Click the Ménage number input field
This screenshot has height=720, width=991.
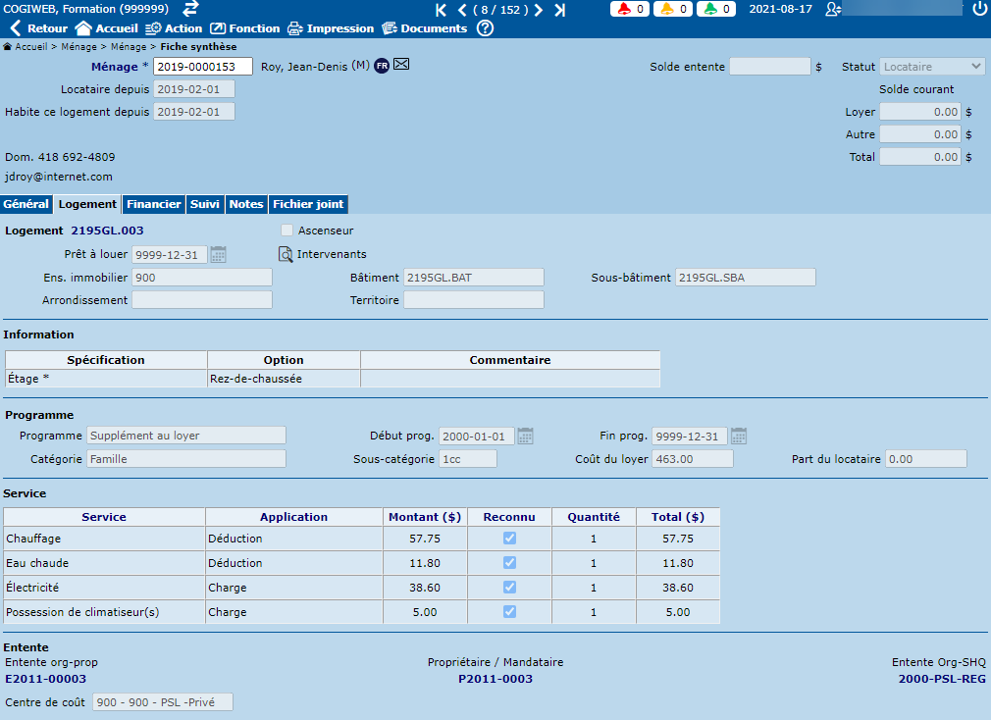click(x=203, y=67)
